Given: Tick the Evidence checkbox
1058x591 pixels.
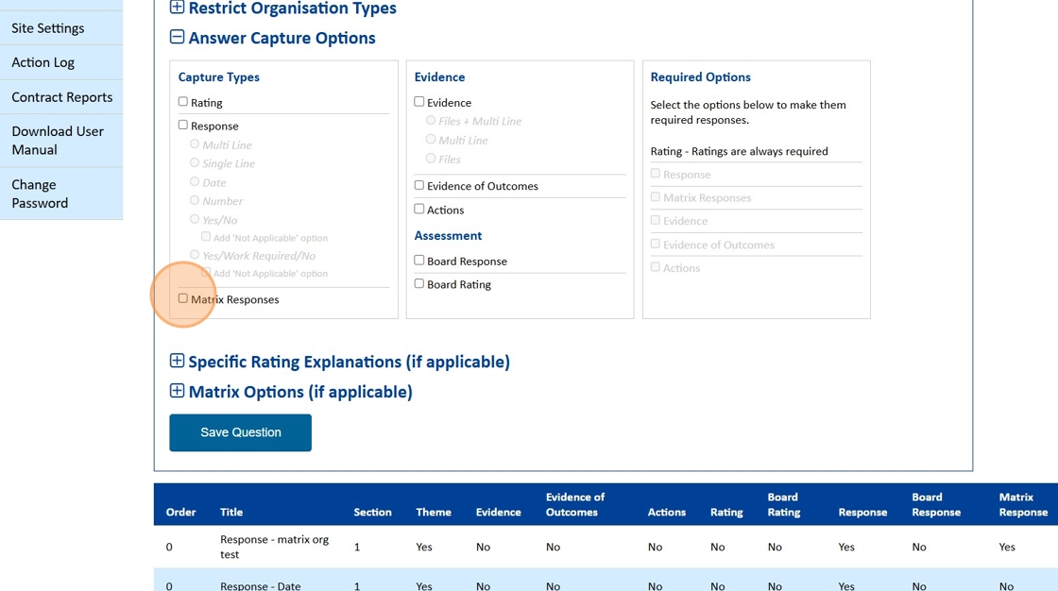Looking at the screenshot, I should click(419, 102).
